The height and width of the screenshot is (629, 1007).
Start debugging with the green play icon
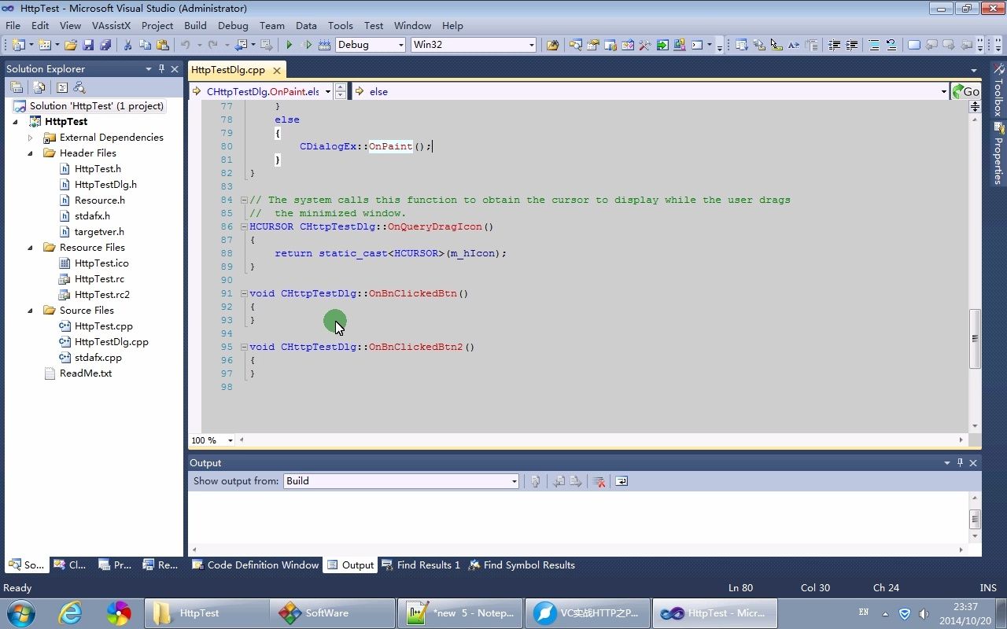pyautogui.click(x=290, y=45)
